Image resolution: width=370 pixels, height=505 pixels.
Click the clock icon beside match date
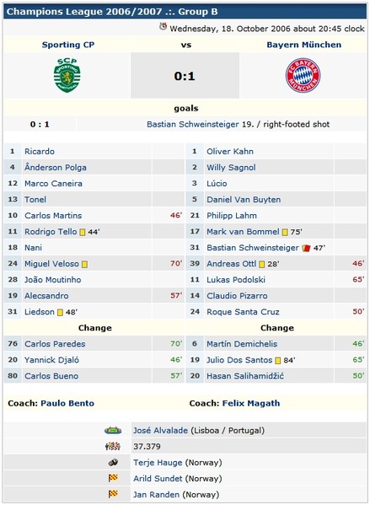coord(164,27)
